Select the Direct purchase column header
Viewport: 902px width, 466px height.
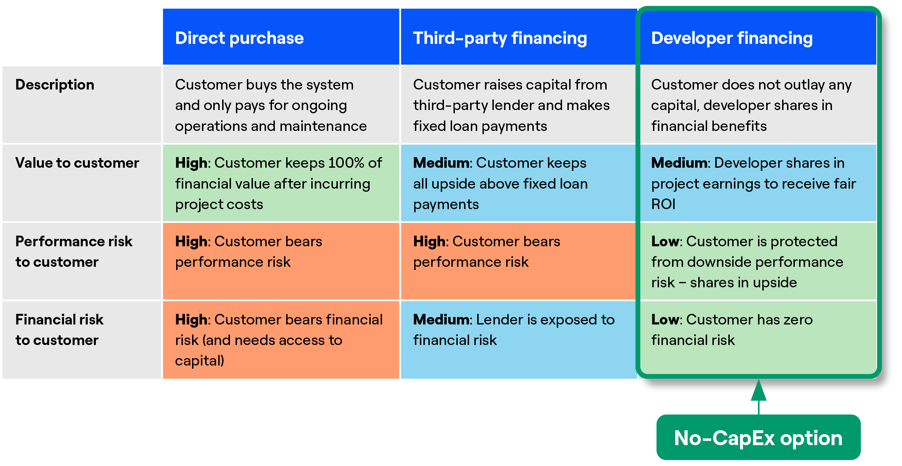[281, 37]
